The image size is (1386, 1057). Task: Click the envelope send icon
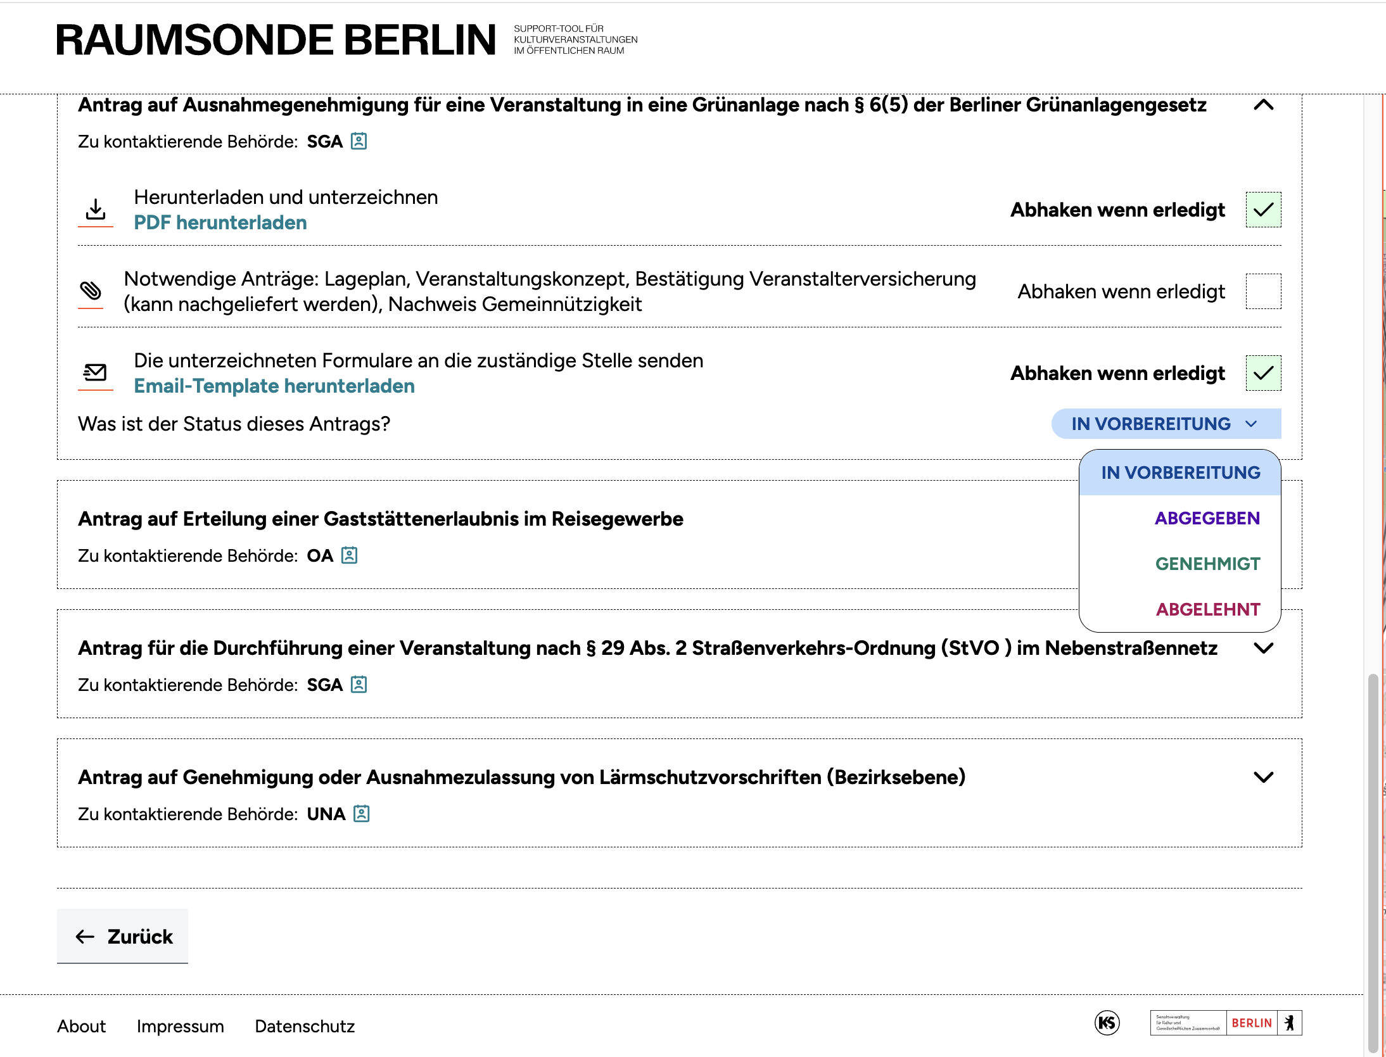(96, 372)
